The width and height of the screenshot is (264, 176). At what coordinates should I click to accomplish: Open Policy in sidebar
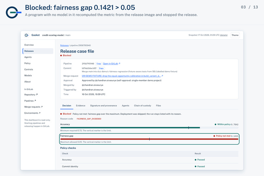tap(28, 63)
